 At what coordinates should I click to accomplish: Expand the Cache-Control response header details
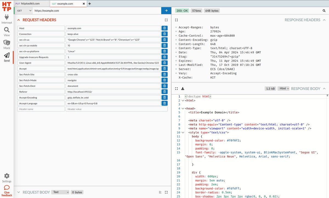pos(176,36)
